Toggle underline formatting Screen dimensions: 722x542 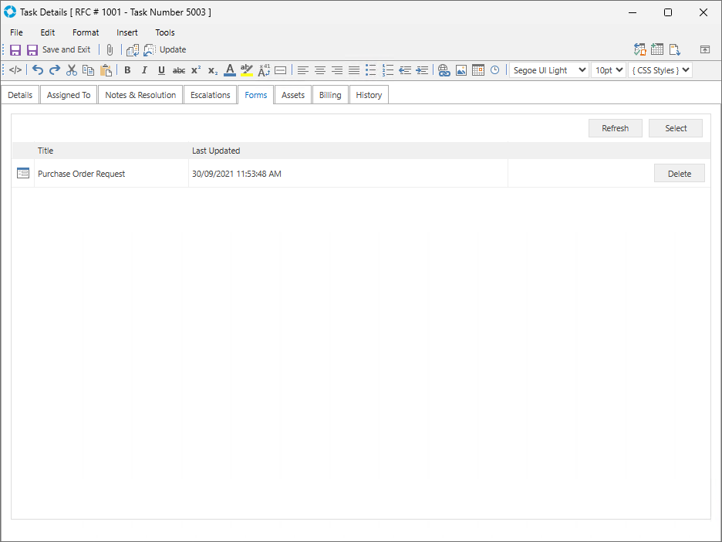click(161, 70)
